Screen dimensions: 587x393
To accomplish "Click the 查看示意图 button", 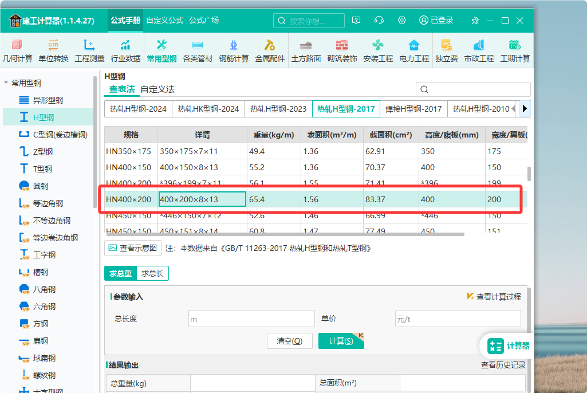I will pos(133,248).
